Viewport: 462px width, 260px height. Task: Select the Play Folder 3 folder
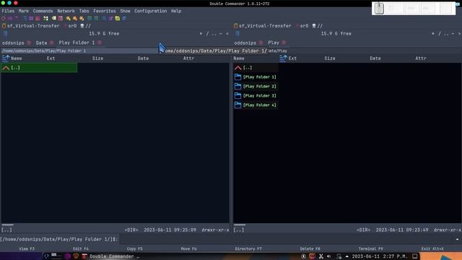pyautogui.click(x=256, y=96)
